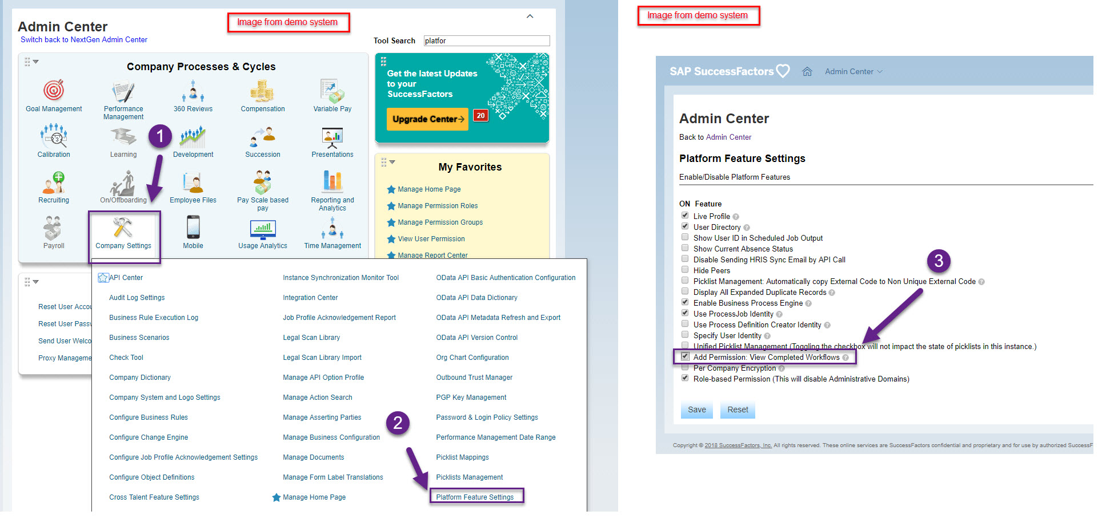Open the Company Processes & Cycles tile menu arrow
Screen dimensions: 1106x519
point(35,62)
